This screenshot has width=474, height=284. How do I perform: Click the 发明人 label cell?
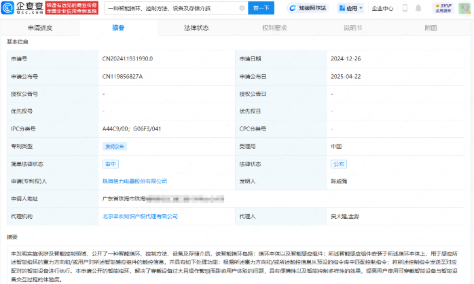[x=281, y=181]
